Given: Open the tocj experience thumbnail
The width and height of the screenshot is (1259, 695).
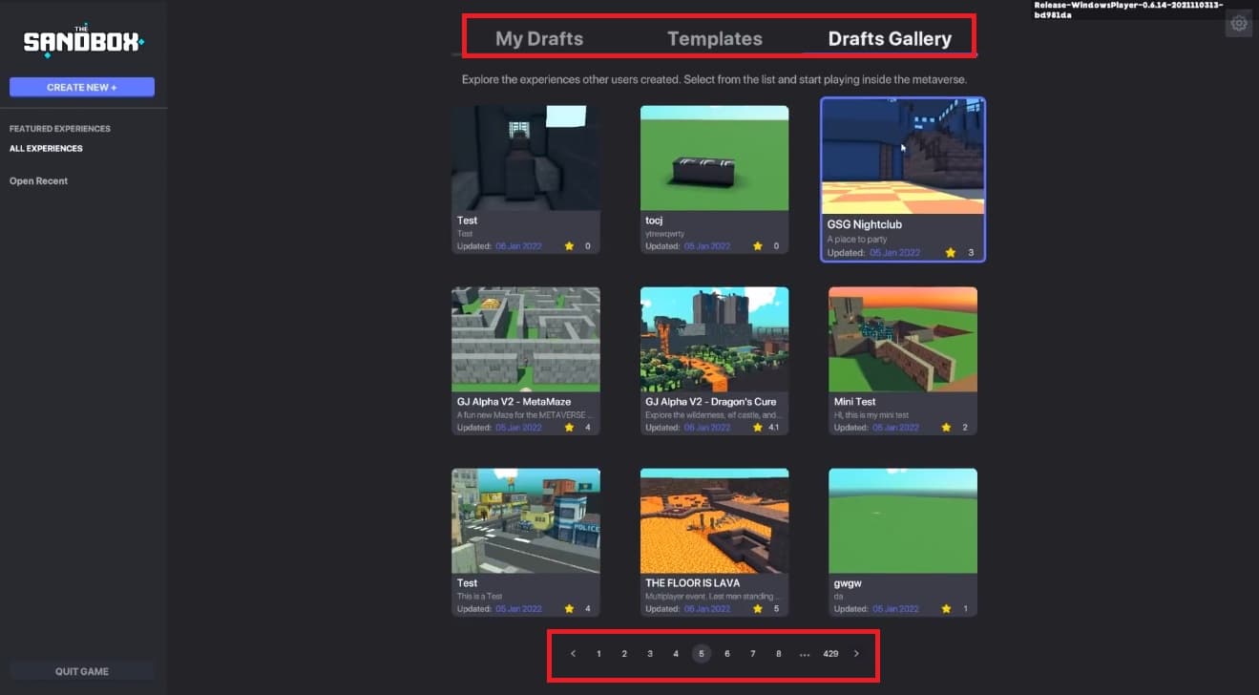Looking at the screenshot, I should [x=715, y=158].
